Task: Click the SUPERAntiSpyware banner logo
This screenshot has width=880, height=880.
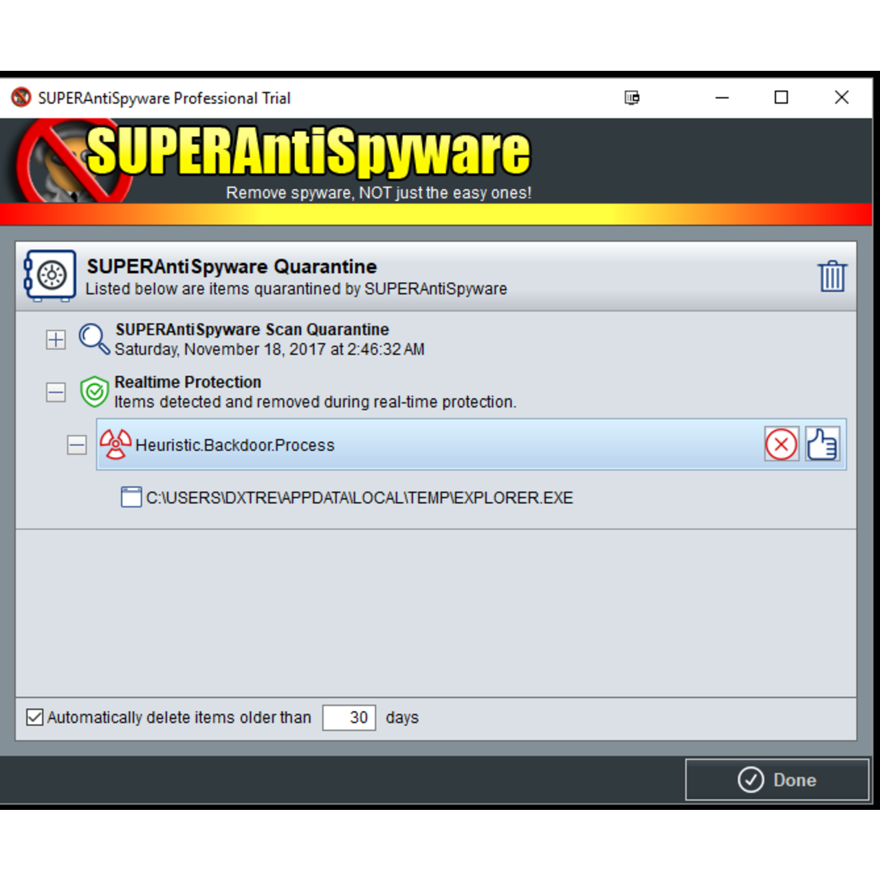Action: 274,162
